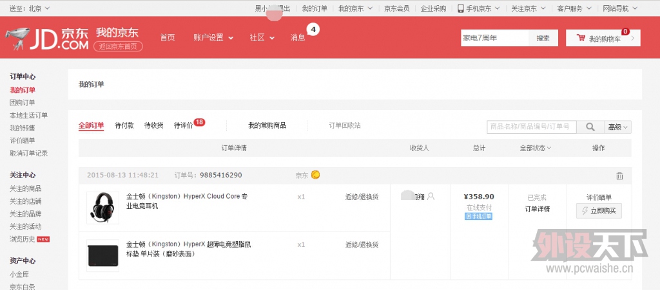Screen dimensions: 660x290
Task: Open the 账户设置 dropdown menu
Action: click(x=213, y=37)
